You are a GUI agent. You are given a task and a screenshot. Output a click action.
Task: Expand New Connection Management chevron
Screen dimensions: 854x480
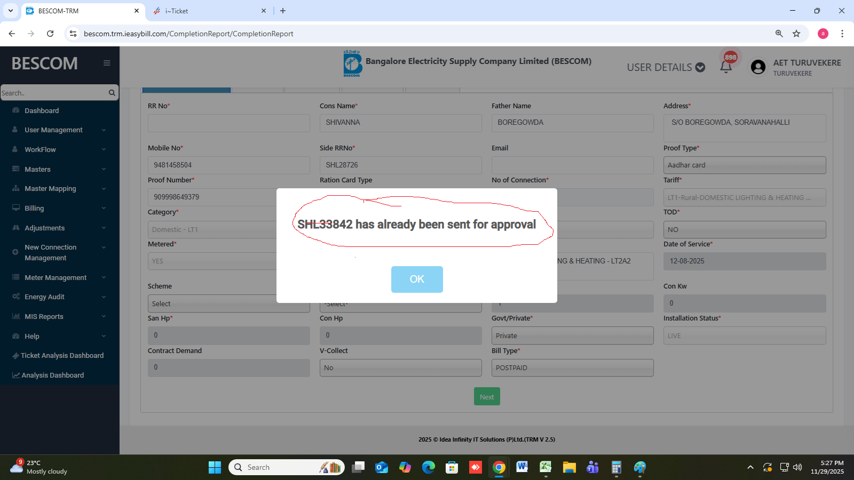coord(104,247)
